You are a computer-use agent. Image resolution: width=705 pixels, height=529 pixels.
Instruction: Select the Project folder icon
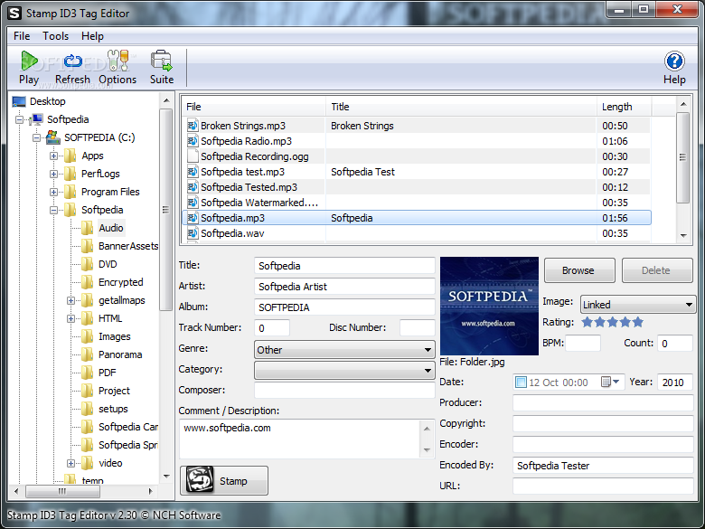[x=88, y=391]
